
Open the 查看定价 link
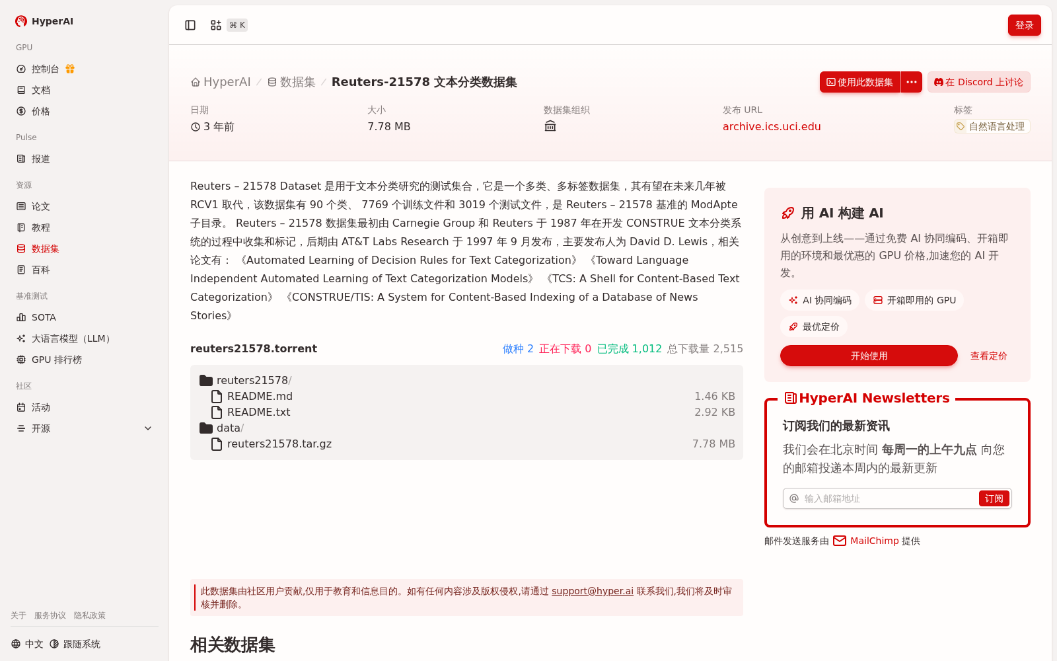coord(988,356)
